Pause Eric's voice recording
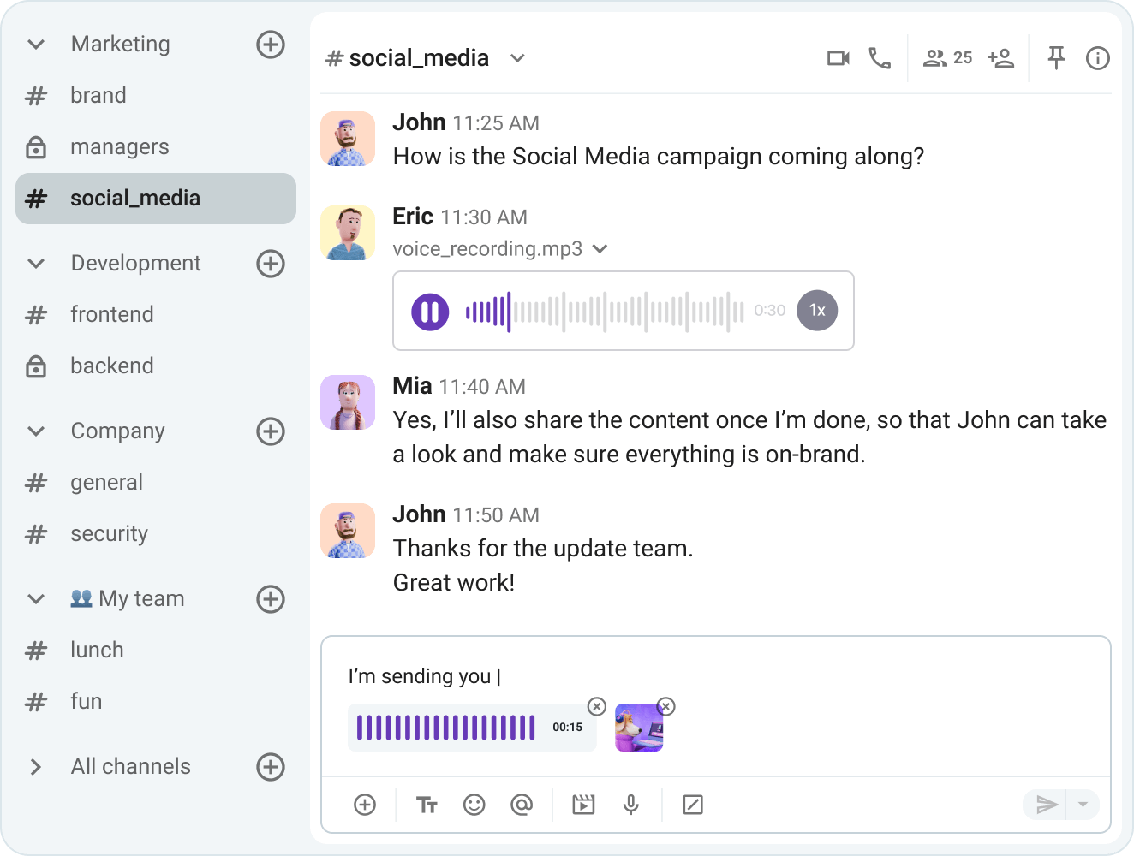Screen dimensions: 1134x856 431,311
